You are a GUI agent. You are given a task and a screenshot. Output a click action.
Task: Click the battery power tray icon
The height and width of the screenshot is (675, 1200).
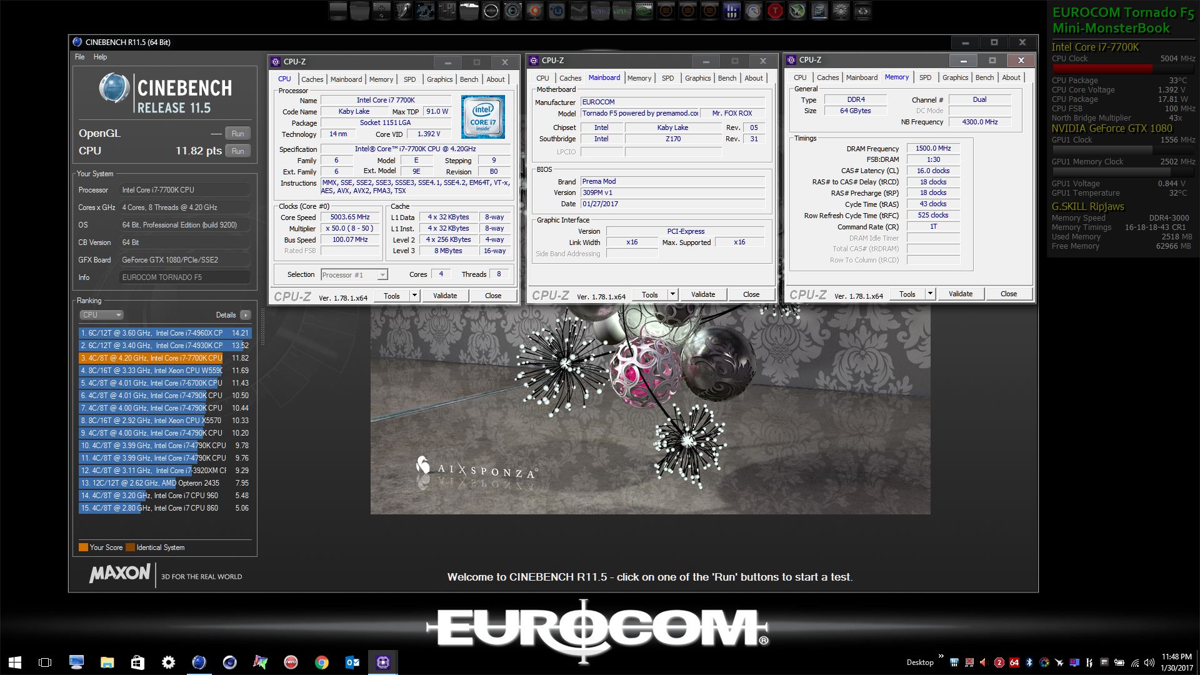pyautogui.click(x=1119, y=662)
